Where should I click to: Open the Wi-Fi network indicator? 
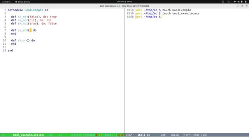pos(235,2)
